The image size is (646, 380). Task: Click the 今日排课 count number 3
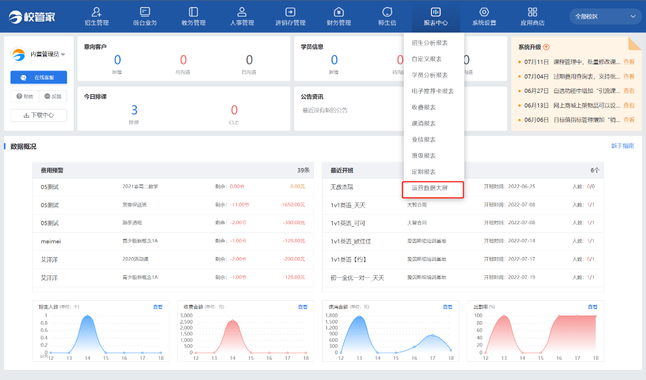pyautogui.click(x=134, y=110)
